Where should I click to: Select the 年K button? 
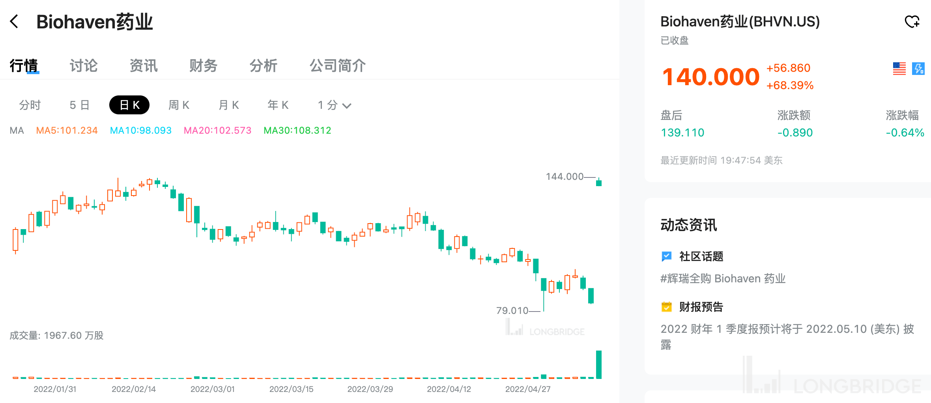pos(278,105)
